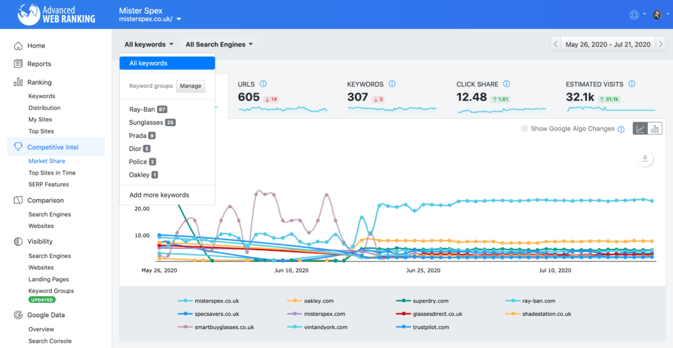This screenshot has height=348, width=673.
Task: Toggle glassesdirect.co.uk series in legend
Action: coord(430,314)
